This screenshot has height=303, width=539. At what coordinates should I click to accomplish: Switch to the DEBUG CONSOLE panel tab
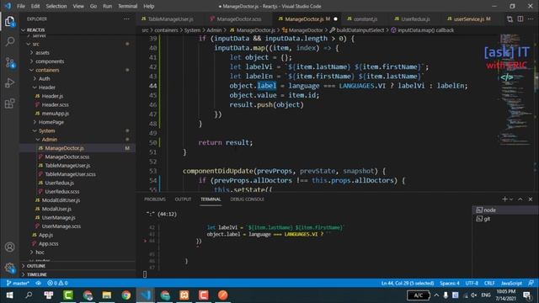(247, 199)
